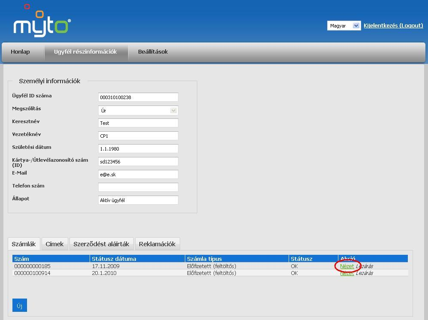Click the Születési dátum field

[138, 148]
